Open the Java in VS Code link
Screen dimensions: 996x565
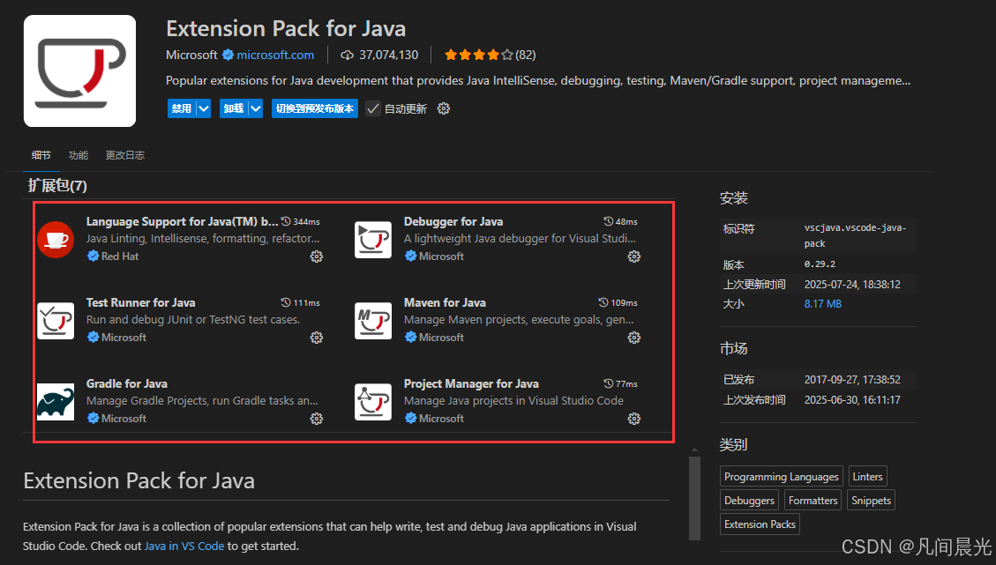tap(184, 546)
